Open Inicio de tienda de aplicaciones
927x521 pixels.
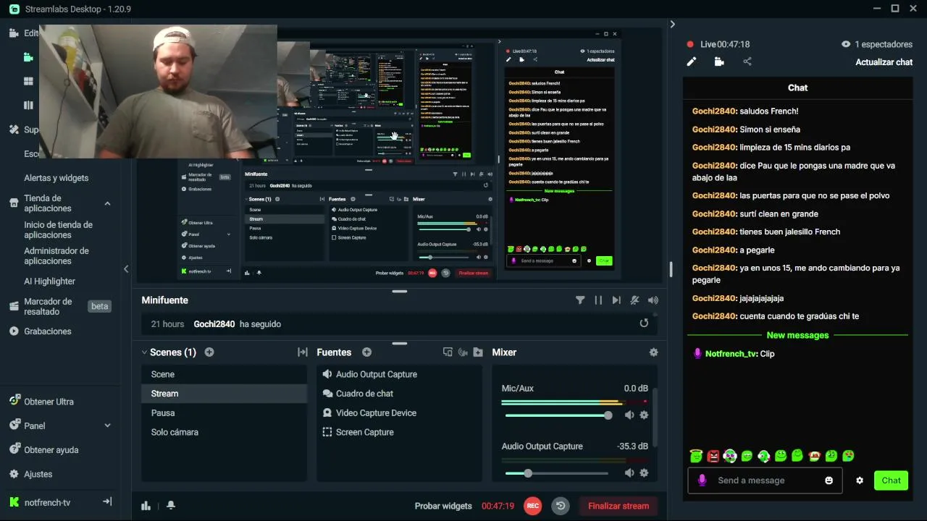click(59, 230)
